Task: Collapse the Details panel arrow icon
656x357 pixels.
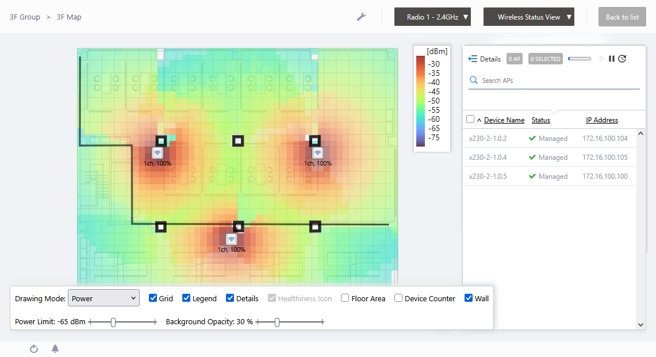Action: [473, 59]
